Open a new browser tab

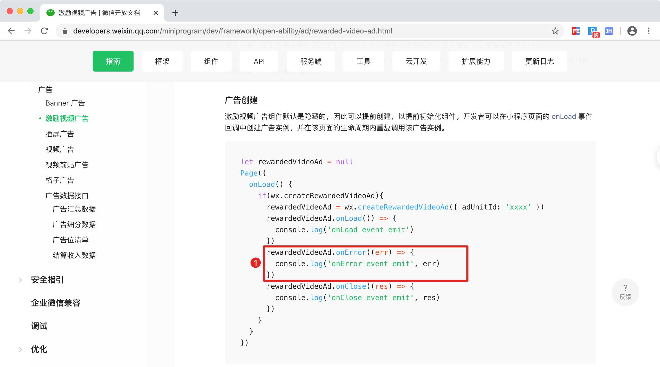tap(175, 13)
